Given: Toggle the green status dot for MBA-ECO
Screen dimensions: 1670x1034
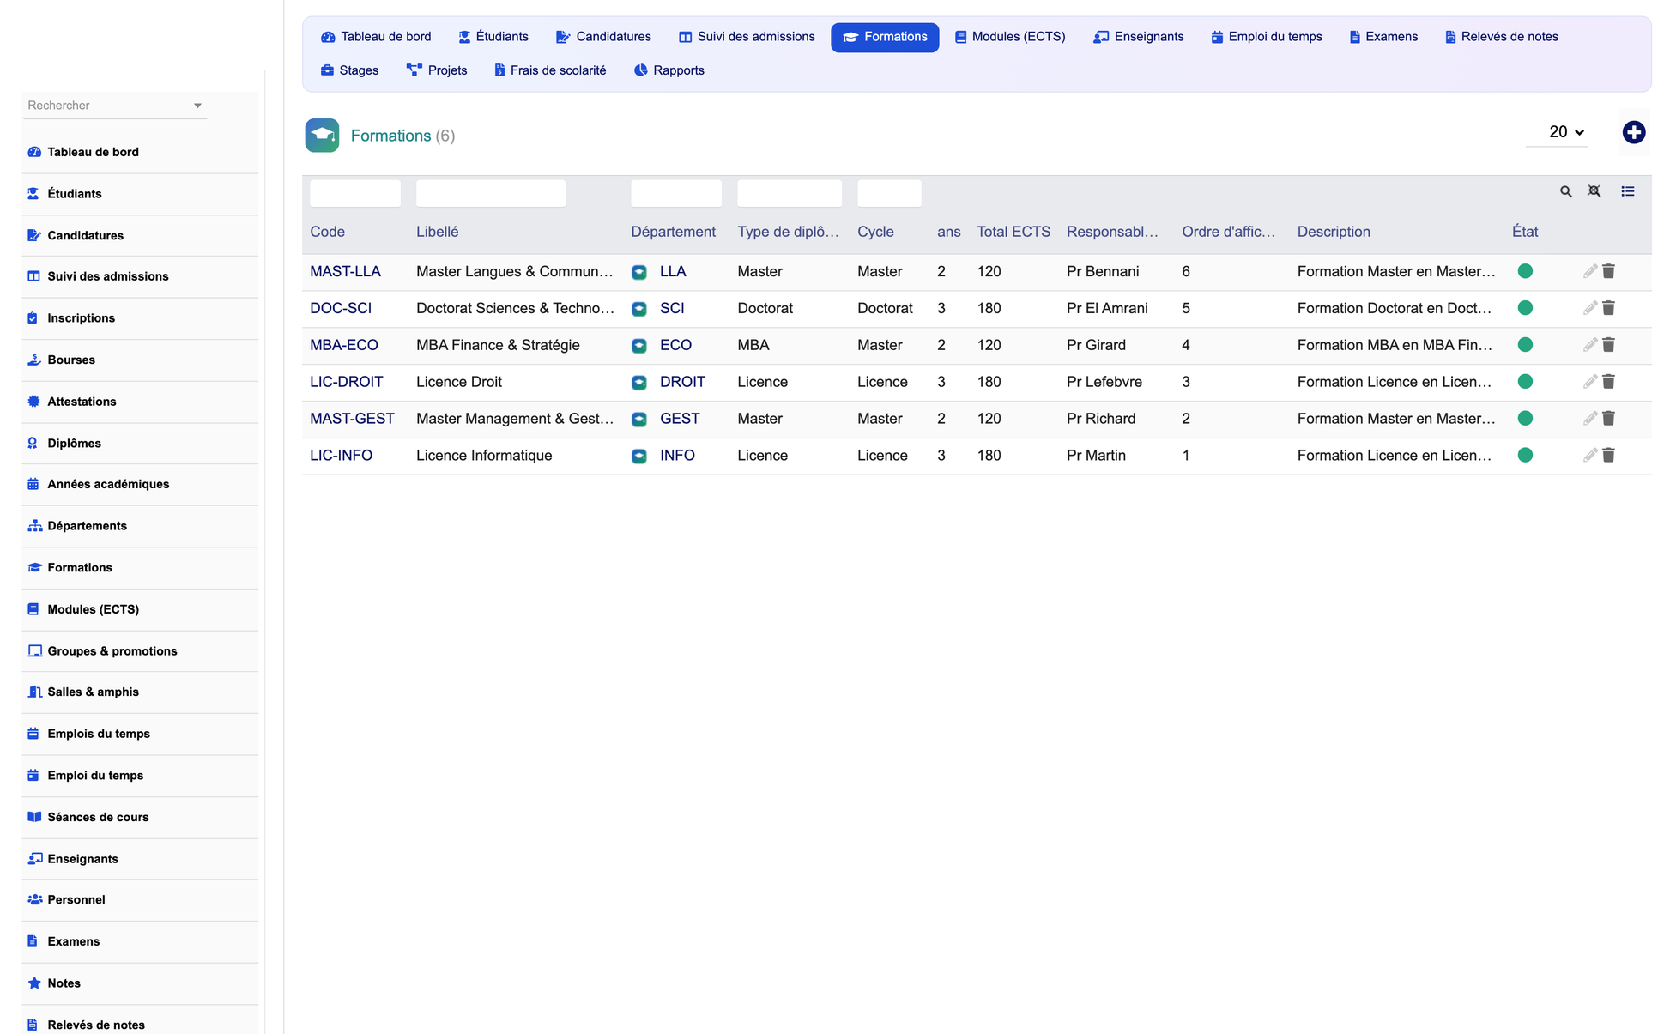Looking at the screenshot, I should 1525,345.
